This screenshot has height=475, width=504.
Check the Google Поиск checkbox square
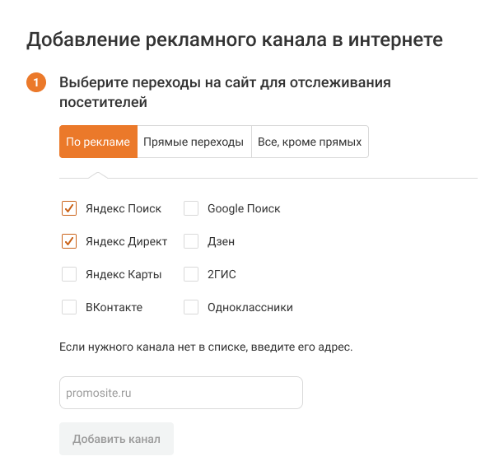[191, 208]
